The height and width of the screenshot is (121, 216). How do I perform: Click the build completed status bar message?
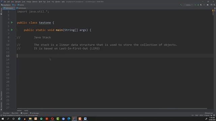(x=20, y=116)
